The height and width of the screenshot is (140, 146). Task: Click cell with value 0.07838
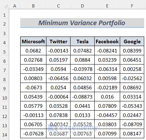point(58,115)
